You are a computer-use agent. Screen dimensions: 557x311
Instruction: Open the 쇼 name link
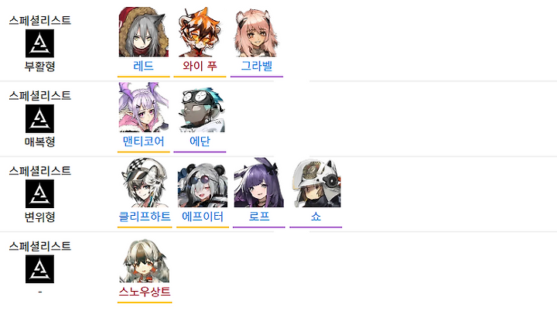tap(316, 217)
